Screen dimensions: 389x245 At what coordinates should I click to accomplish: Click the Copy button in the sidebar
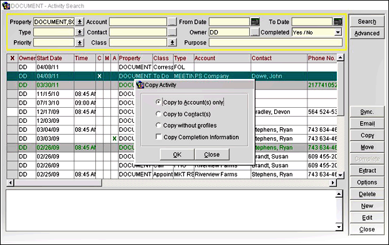pyautogui.click(x=367, y=135)
